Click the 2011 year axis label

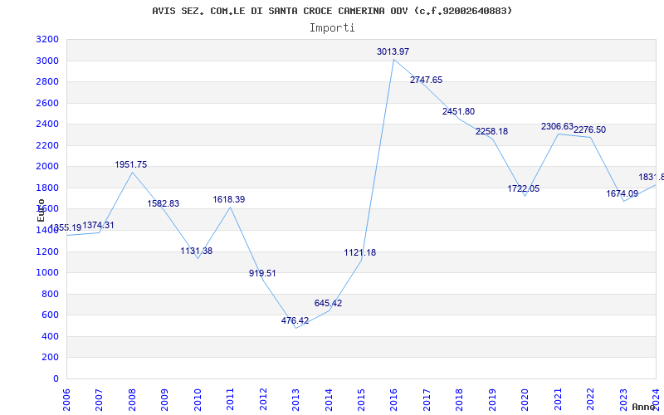click(x=231, y=400)
